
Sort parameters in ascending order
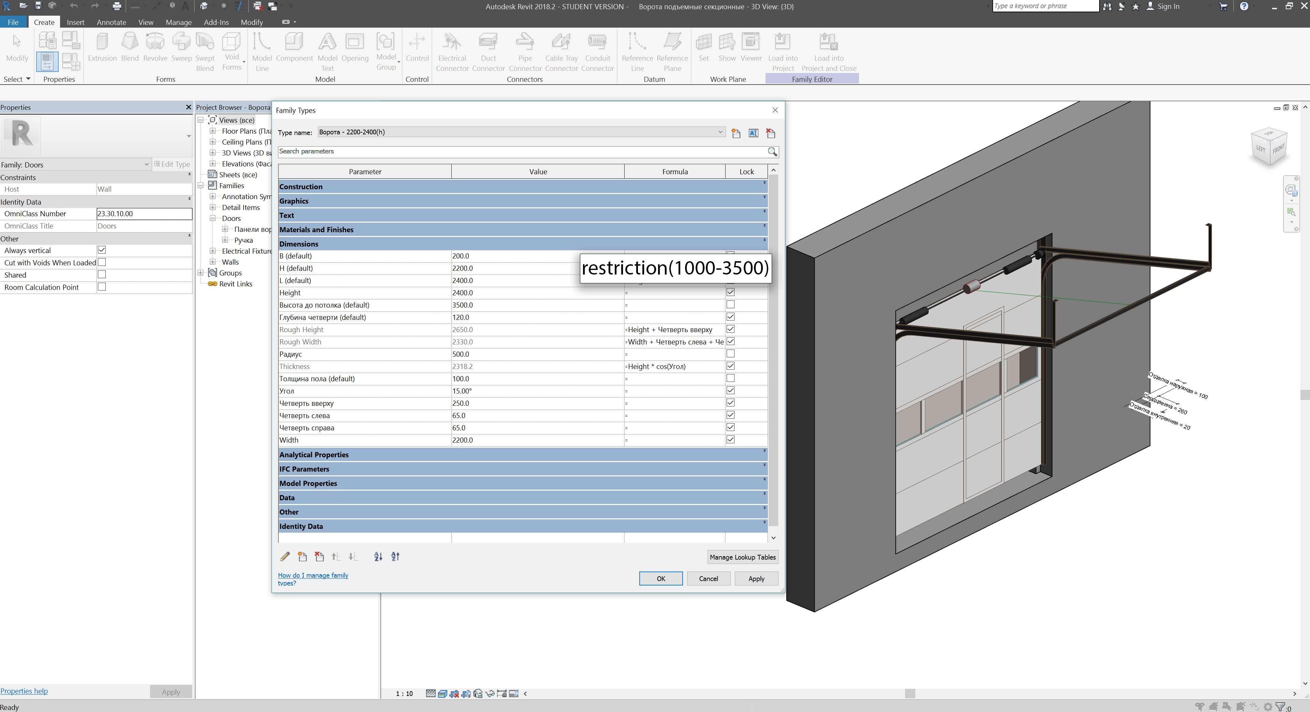point(378,557)
